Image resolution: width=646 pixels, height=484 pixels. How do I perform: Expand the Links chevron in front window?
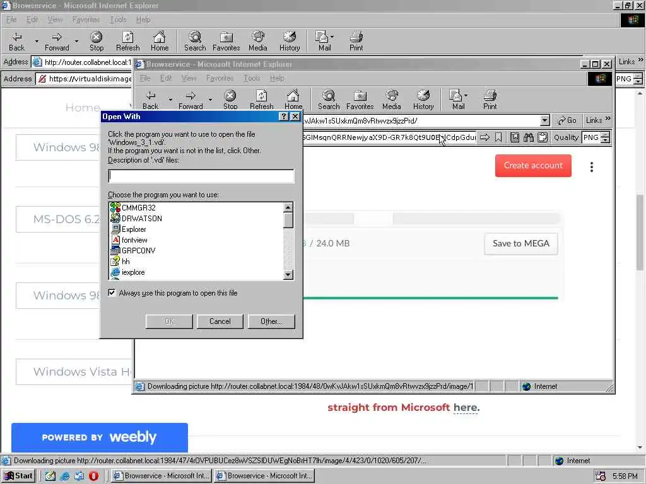[x=608, y=119]
